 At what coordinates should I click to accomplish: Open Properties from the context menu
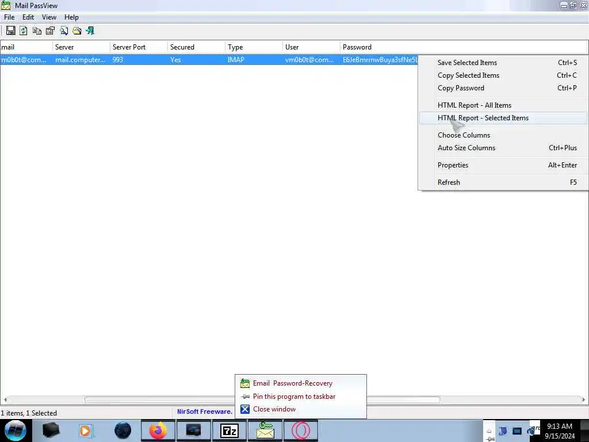(x=503, y=165)
